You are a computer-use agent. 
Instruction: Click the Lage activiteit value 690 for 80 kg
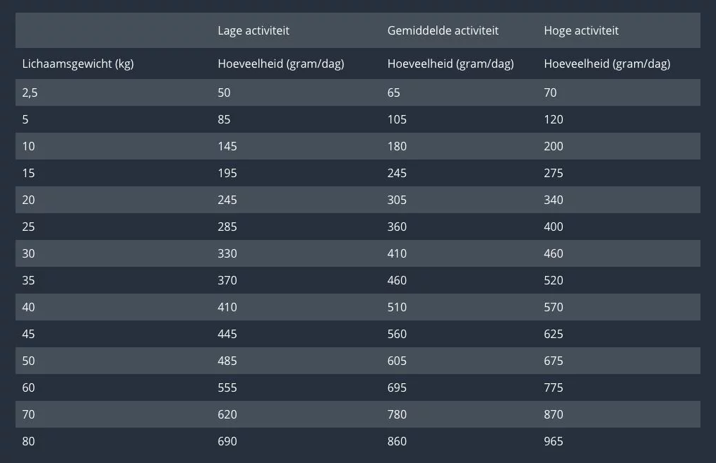click(227, 441)
